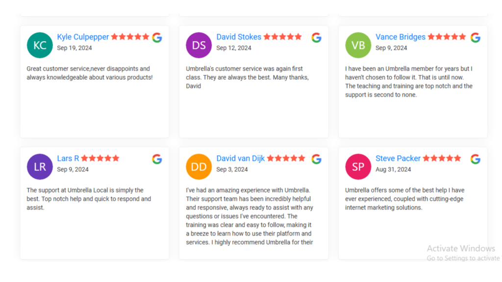Open David van Dijk's reviewer link
502x282 pixels.
tap(240, 159)
